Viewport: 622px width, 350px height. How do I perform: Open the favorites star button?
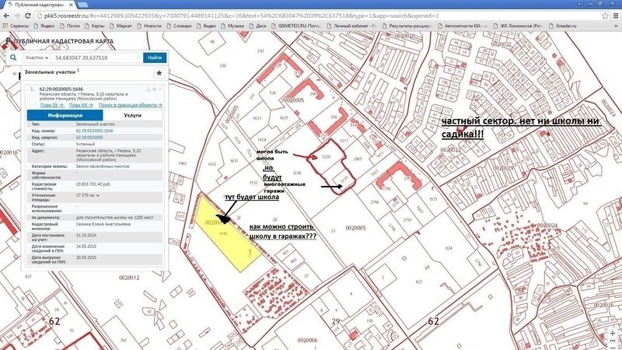[159, 72]
